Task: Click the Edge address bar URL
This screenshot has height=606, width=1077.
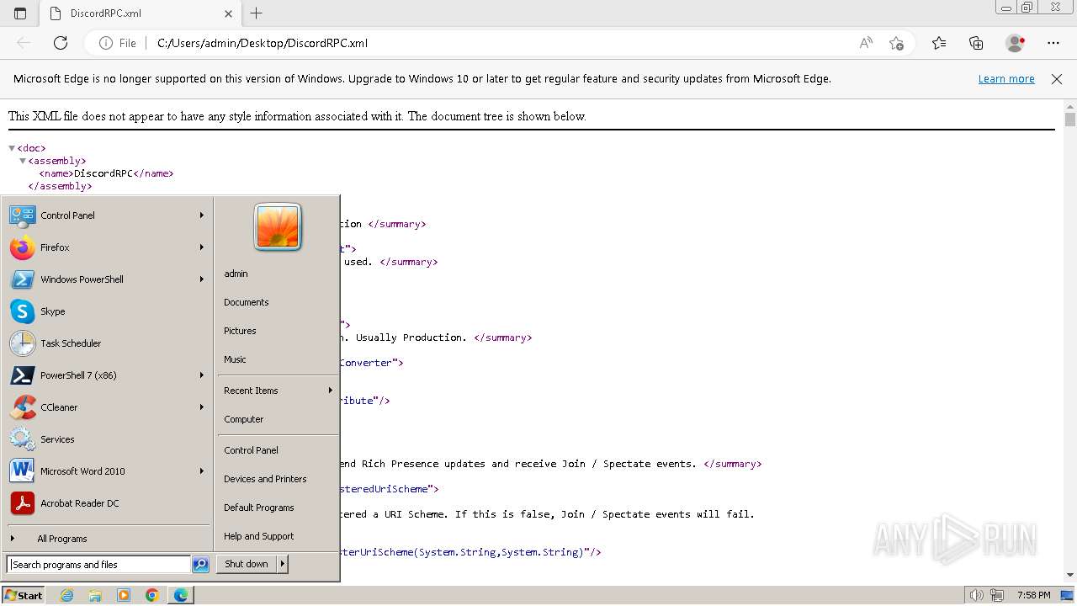Action: 263,43
